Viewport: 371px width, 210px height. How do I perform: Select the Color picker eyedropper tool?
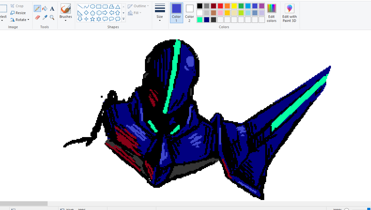pyautogui.click(x=45, y=18)
